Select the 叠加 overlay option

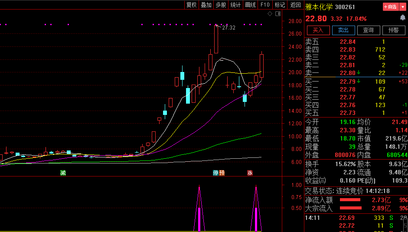click(206, 5)
